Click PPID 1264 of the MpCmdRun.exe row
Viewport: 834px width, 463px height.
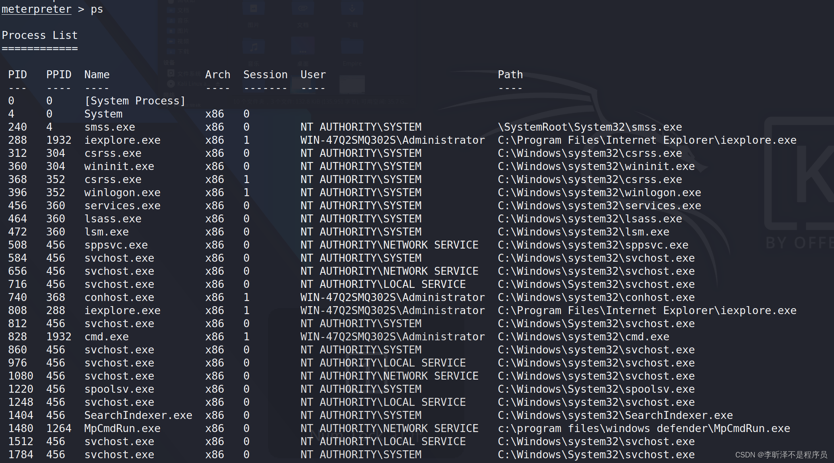tap(59, 428)
